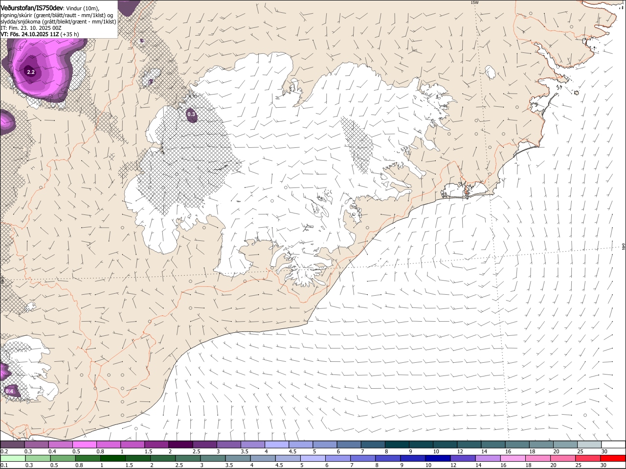The image size is (626, 469).
Task: Click the 'VT: Fös. 24.10.2025 11Z (+35 h)' line
Action: pyautogui.click(x=40, y=34)
